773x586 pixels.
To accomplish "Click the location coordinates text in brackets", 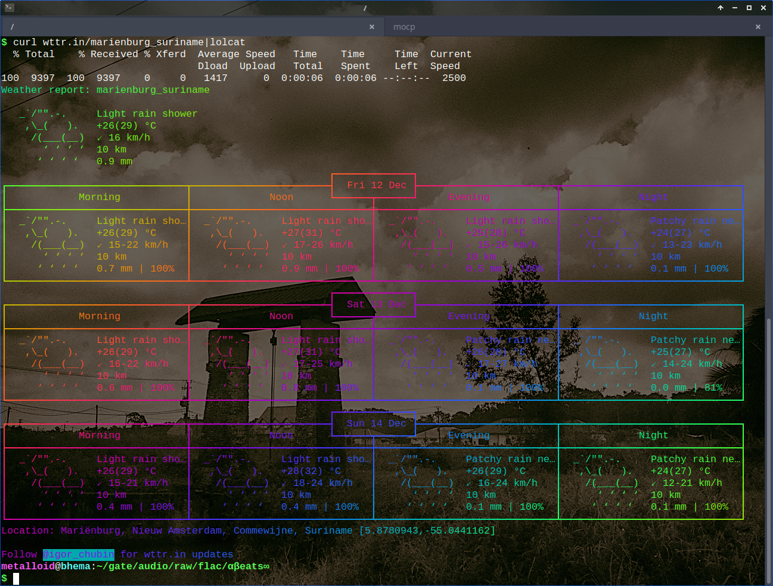I will point(427,531).
